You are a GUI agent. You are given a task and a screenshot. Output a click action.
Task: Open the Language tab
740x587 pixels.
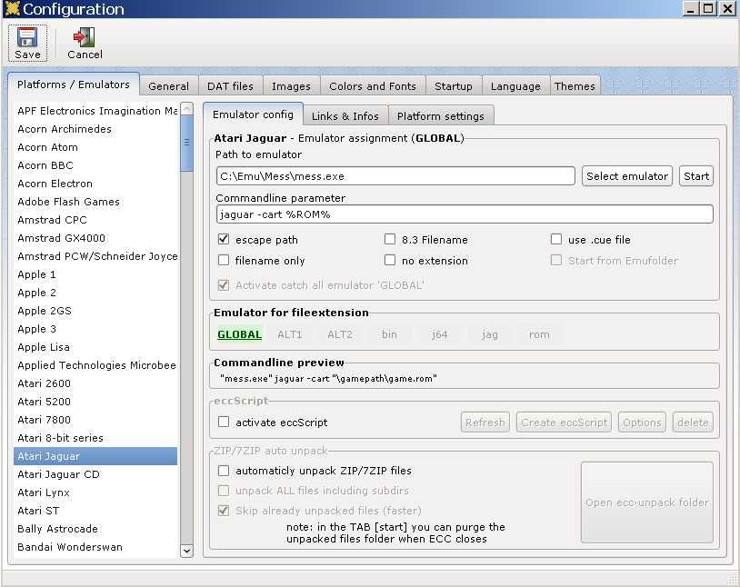click(x=515, y=86)
